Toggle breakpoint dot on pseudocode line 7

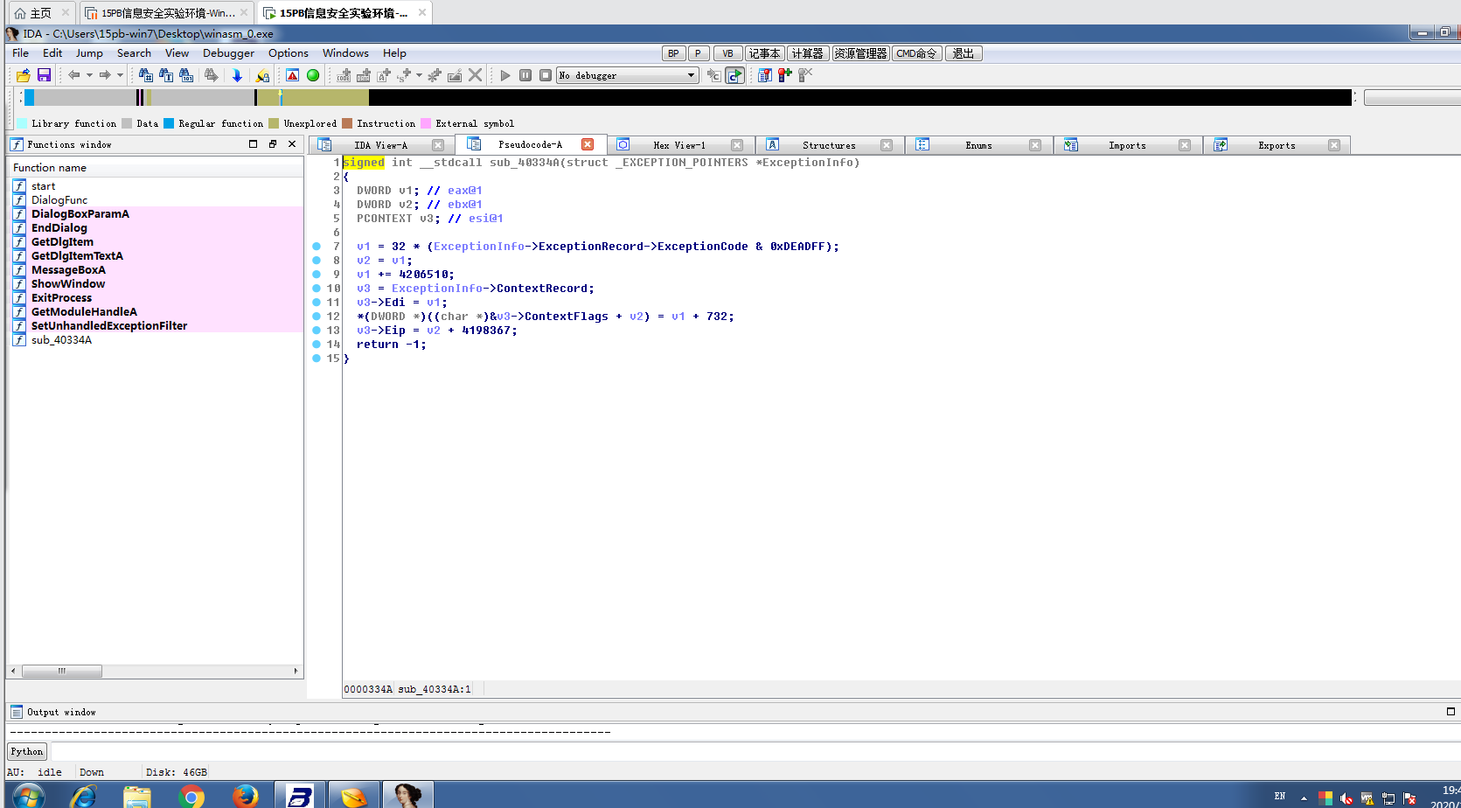[317, 247]
